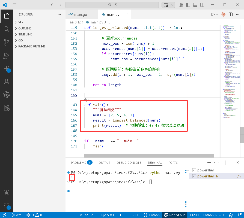Click the code minimap overview
Image resolution: width=244 pixels, height=218 pixels.
231,71
